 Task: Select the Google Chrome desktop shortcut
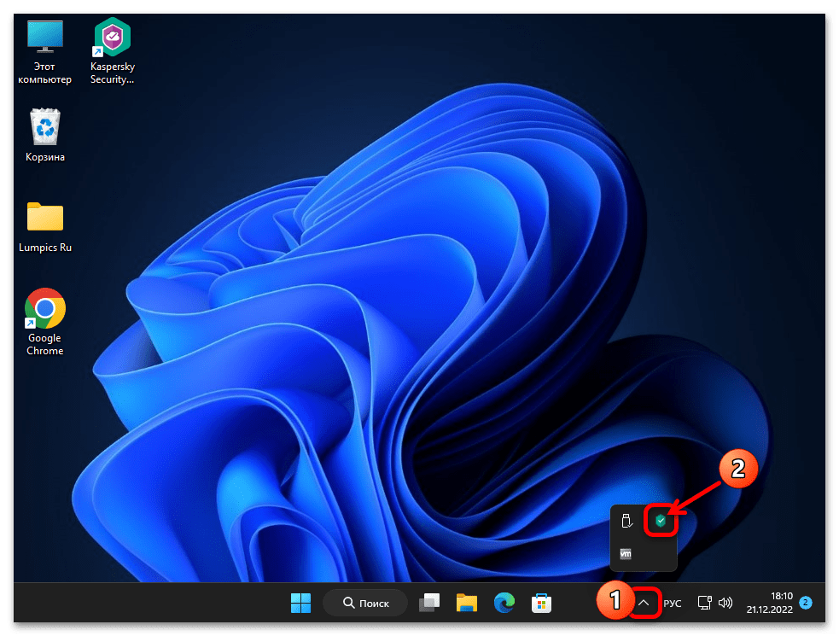[45, 322]
